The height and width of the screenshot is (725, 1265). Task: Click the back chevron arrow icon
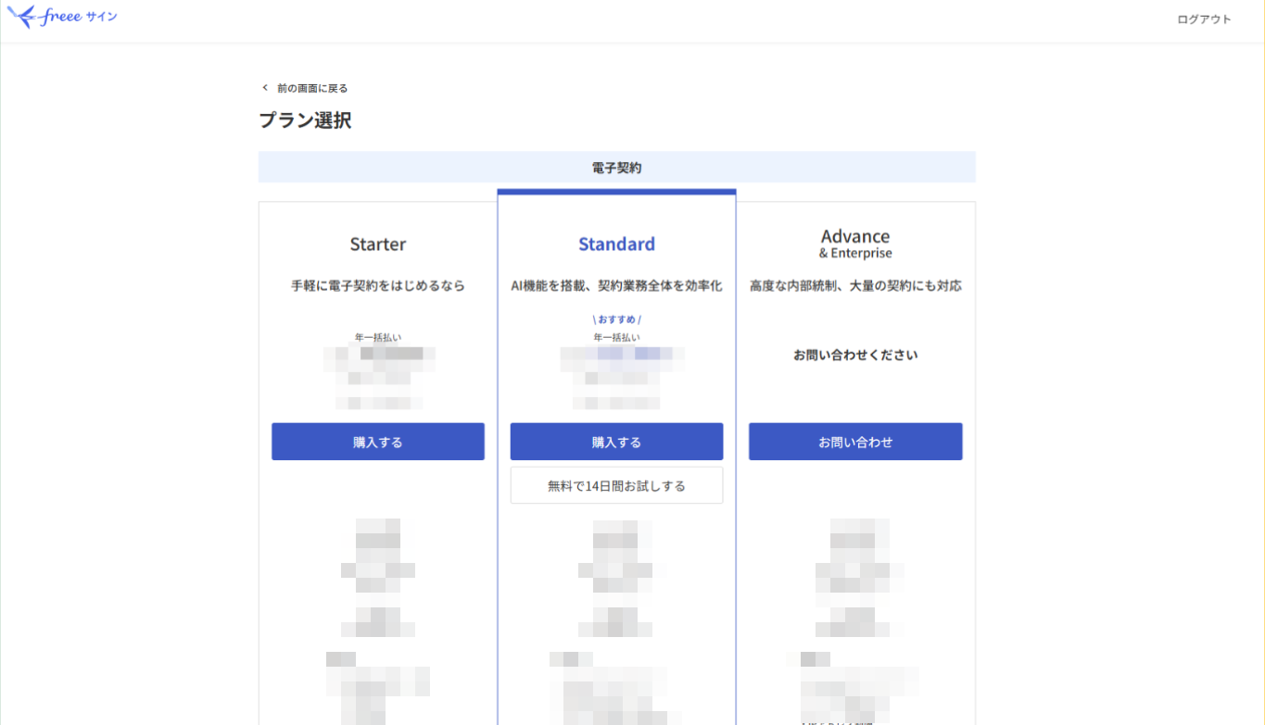pyautogui.click(x=265, y=88)
